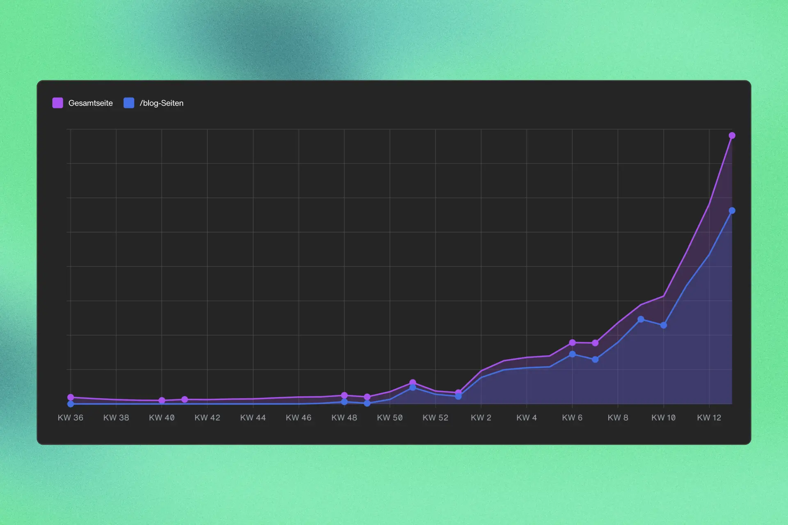Toggle the Gesamtseite legend label
Viewport: 788px width, 525px height.
pyautogui.click(x=90, y=103)
